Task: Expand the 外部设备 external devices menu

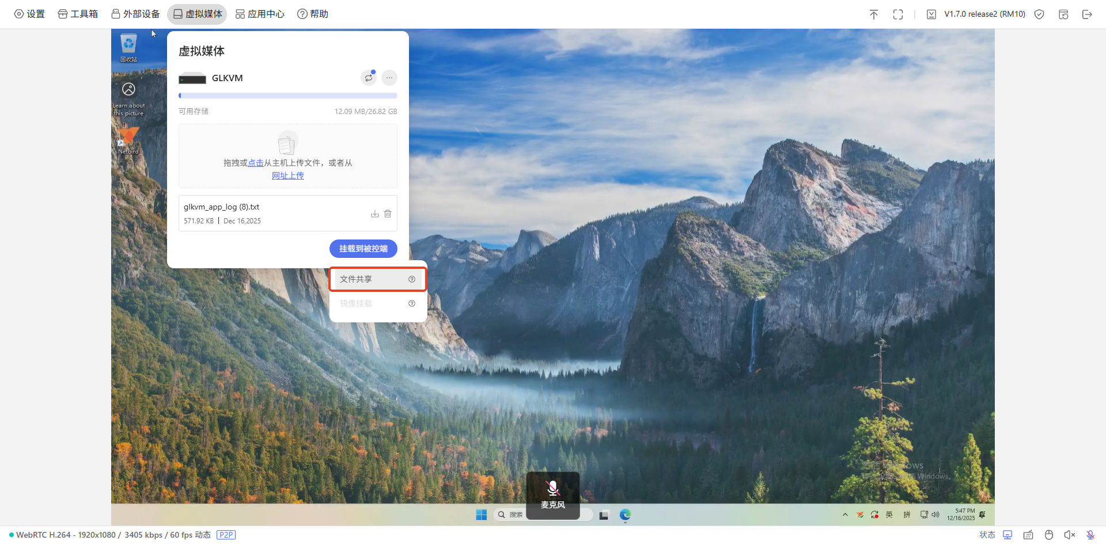Action: coord(135,14)
